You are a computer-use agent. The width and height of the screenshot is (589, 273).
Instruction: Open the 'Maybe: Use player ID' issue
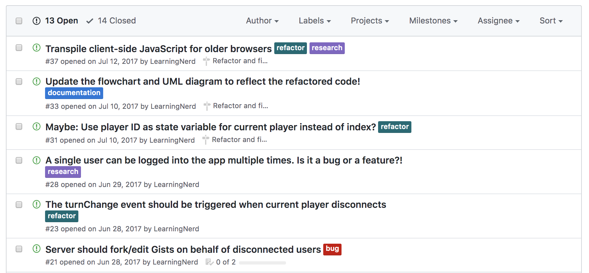[x=210, y=127]
